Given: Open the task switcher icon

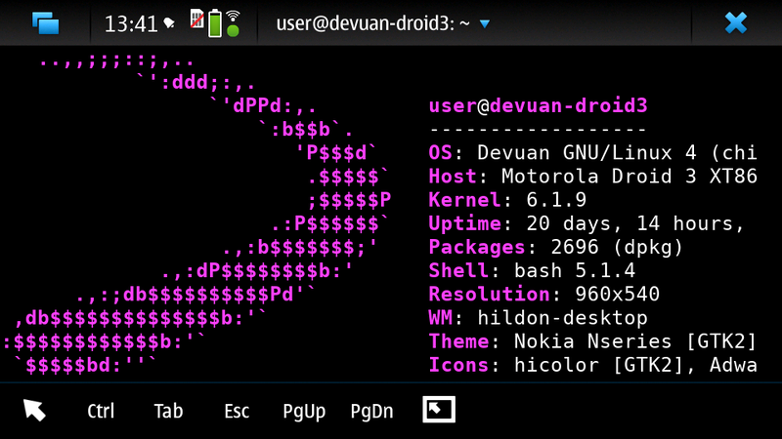Looking at the screenshot, I should coord(45,23).
